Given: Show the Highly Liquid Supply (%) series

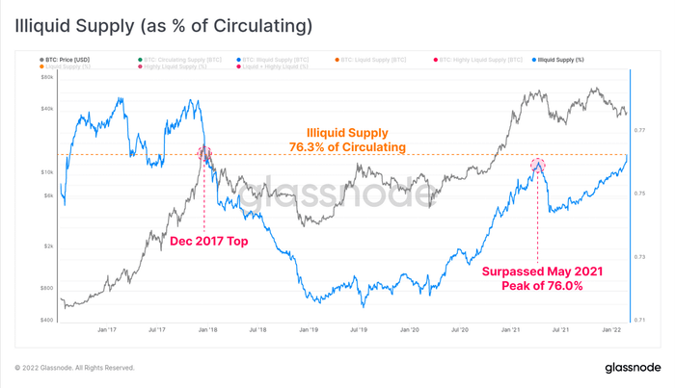Looking at the screenshot, I should click(x=173, y=66).
